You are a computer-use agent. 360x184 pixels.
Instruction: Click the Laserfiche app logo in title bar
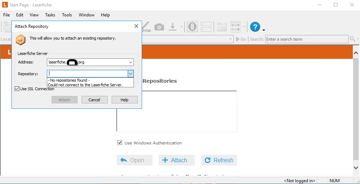[x=4, y=5]
